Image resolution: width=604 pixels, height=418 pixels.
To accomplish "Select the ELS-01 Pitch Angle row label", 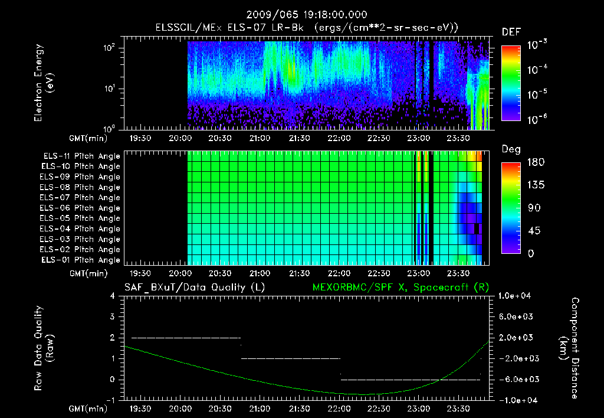I will (x=81, y=260).
